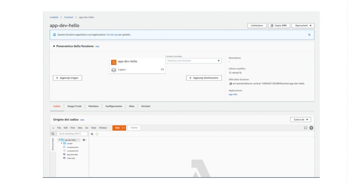The height and width of the screenshot is (183, 348).
Task: Click the Layers stack icon
Action: pyautogui.click(x=114, y=70)
